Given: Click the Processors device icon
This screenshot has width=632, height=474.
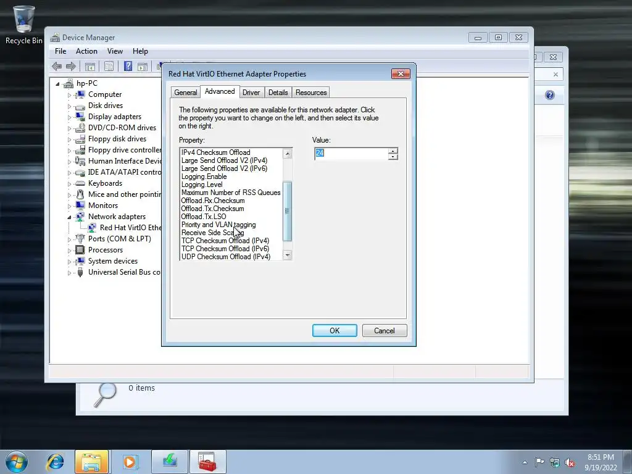Looking at the screenshot, I should pyautogui.click(x=80, y=250).
